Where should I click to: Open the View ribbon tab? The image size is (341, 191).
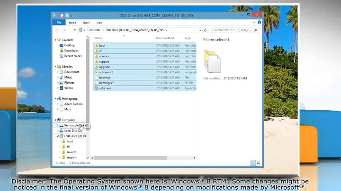pyautogui.click(x=99, y=23)
